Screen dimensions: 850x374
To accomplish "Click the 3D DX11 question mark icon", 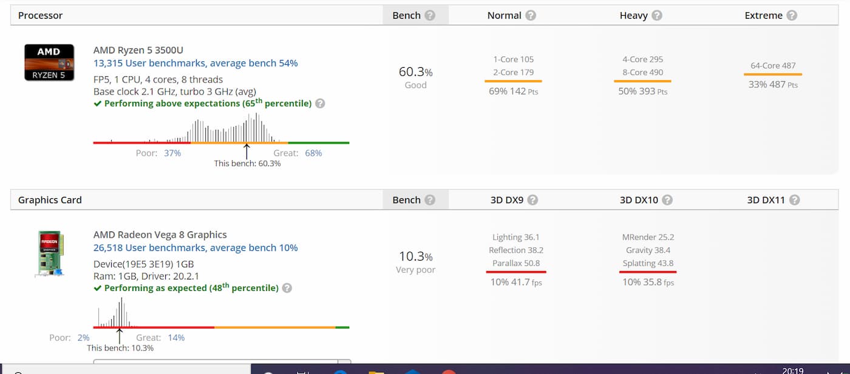I will tap(794, 199).
